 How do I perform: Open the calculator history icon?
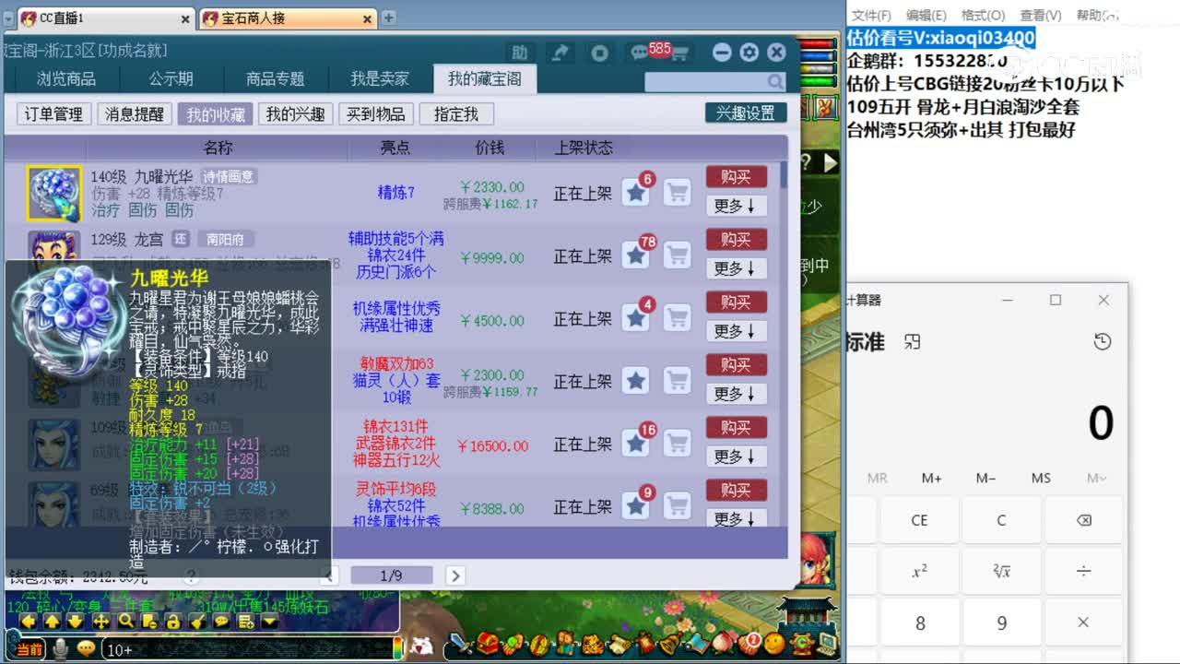[1103, 341]
